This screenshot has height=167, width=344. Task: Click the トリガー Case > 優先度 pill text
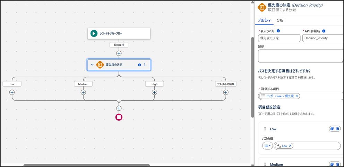coord(280,96)
